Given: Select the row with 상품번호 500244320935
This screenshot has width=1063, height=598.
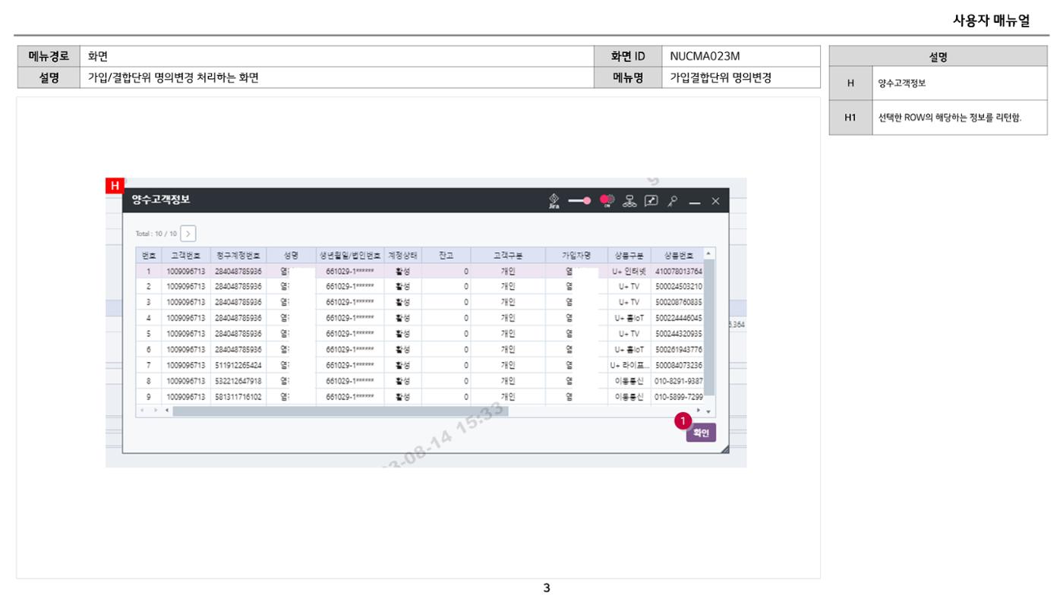Looking at the screenshot, I should pyautogui.click(x=420, y=334).
